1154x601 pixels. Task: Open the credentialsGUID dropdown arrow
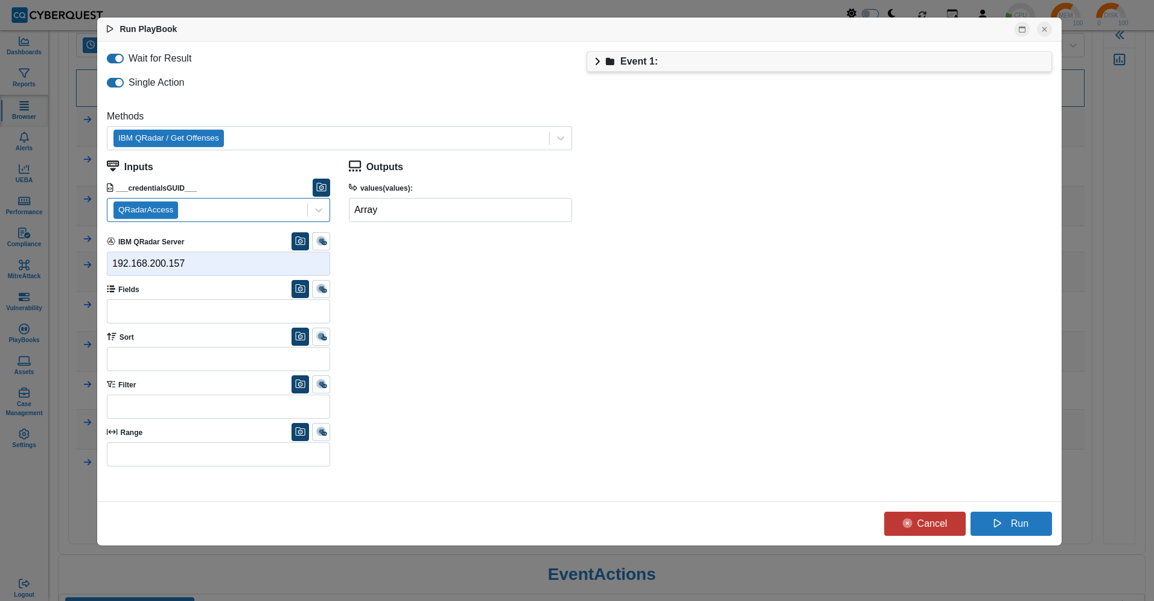(x=319, y=210)
